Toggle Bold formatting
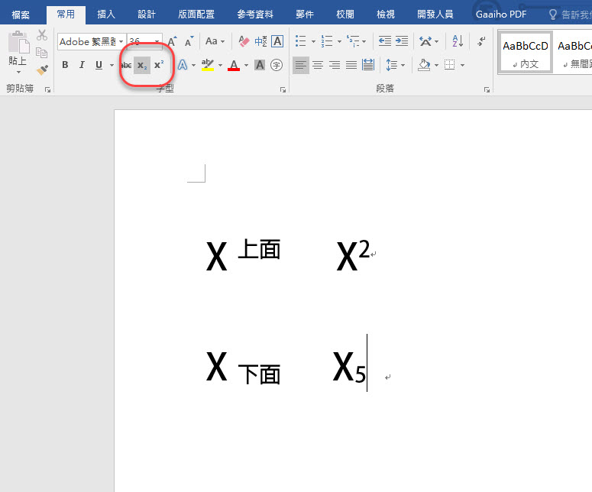592x492 pixels. click(x=65, y=66)
